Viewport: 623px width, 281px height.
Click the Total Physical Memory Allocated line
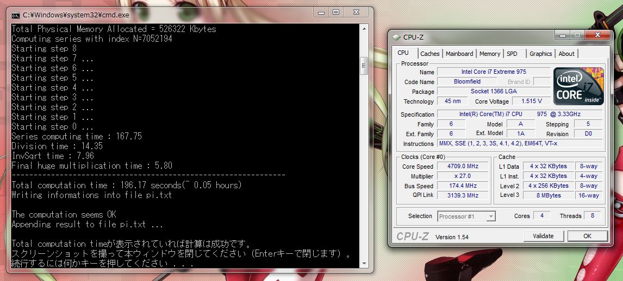coord(114,29)
